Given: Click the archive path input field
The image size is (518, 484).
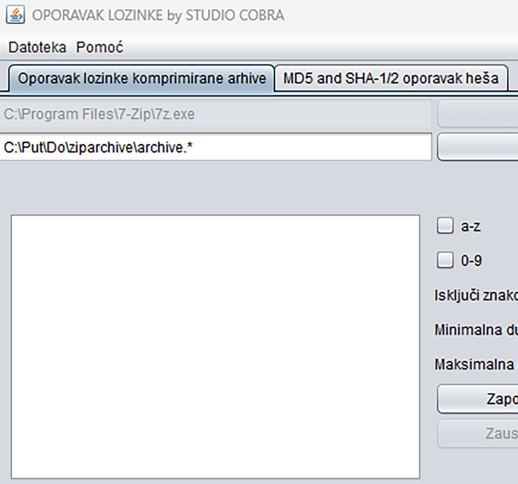Looking at the screenshot, I should point(215,147).
